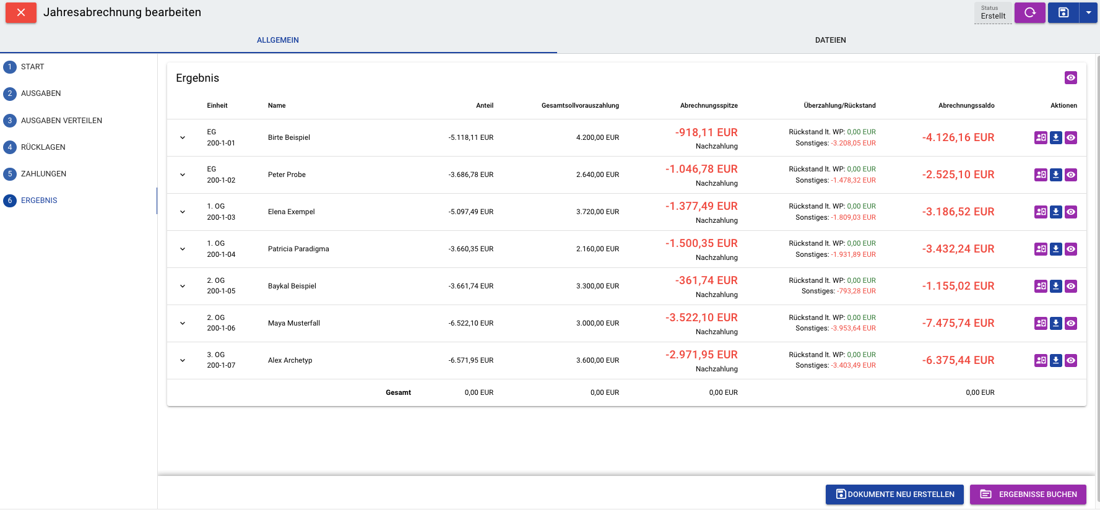Viewport: 1100px width, 510px height.
Task: Toggle eye preview for Patricia Paradigma row
Action: (1071, 249)
